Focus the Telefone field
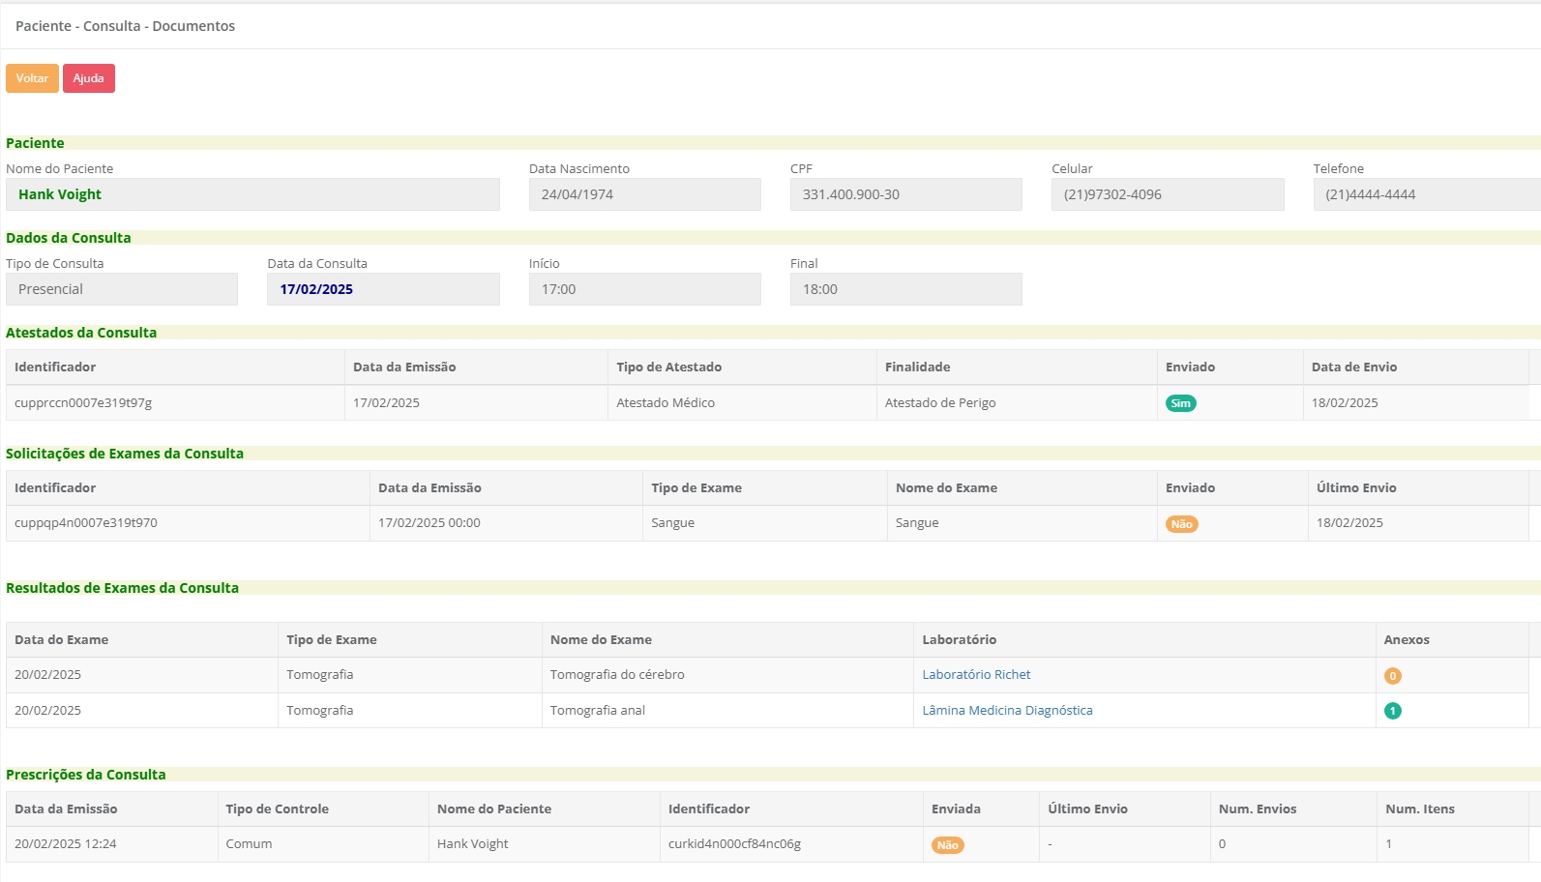 (1427, 194)
